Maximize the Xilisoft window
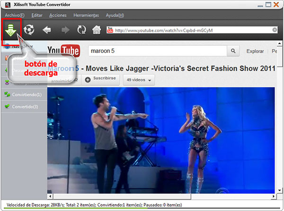The image size is (284, 211). tap(268, 5)
